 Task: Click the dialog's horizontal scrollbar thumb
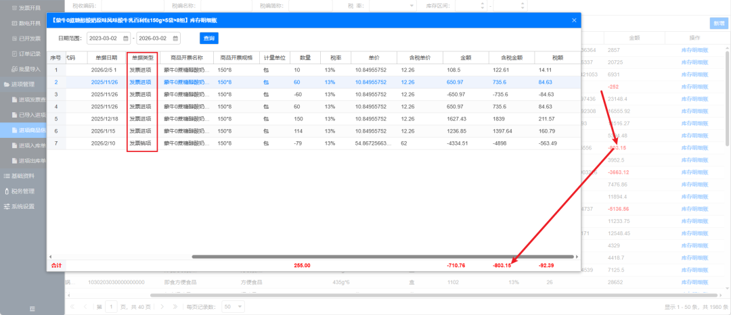[x=382, y=256]
